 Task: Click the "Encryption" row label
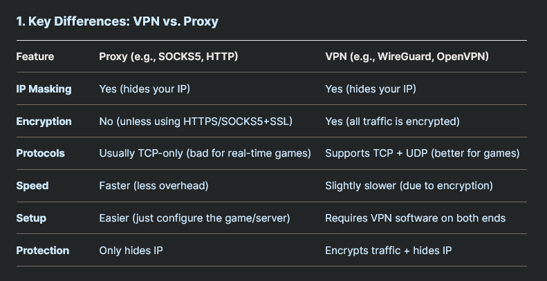pos(44,122)
